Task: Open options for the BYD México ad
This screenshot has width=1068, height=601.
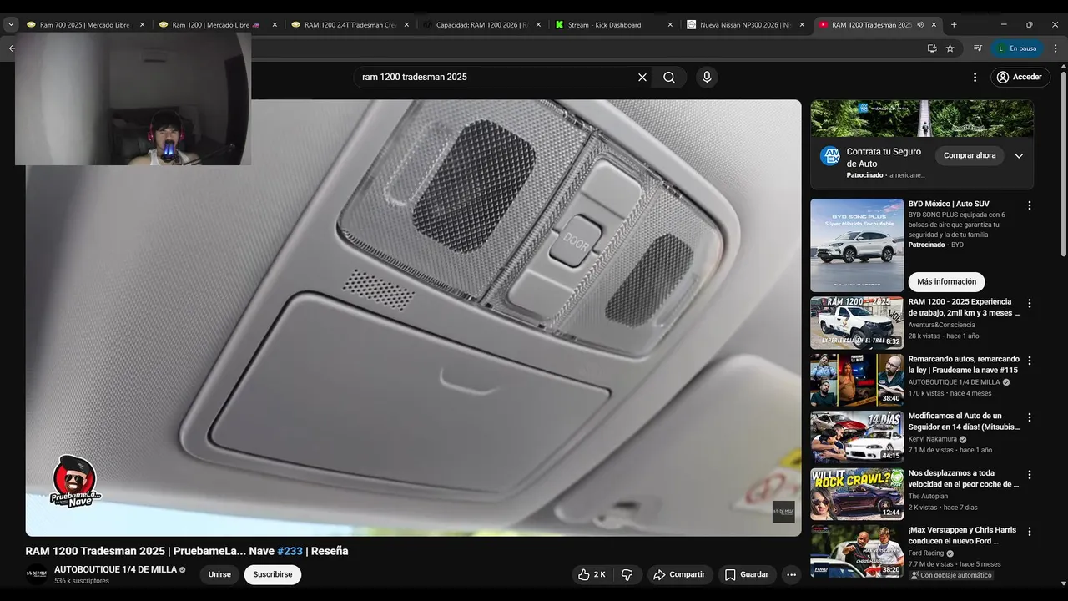Action: point(1029,205)
